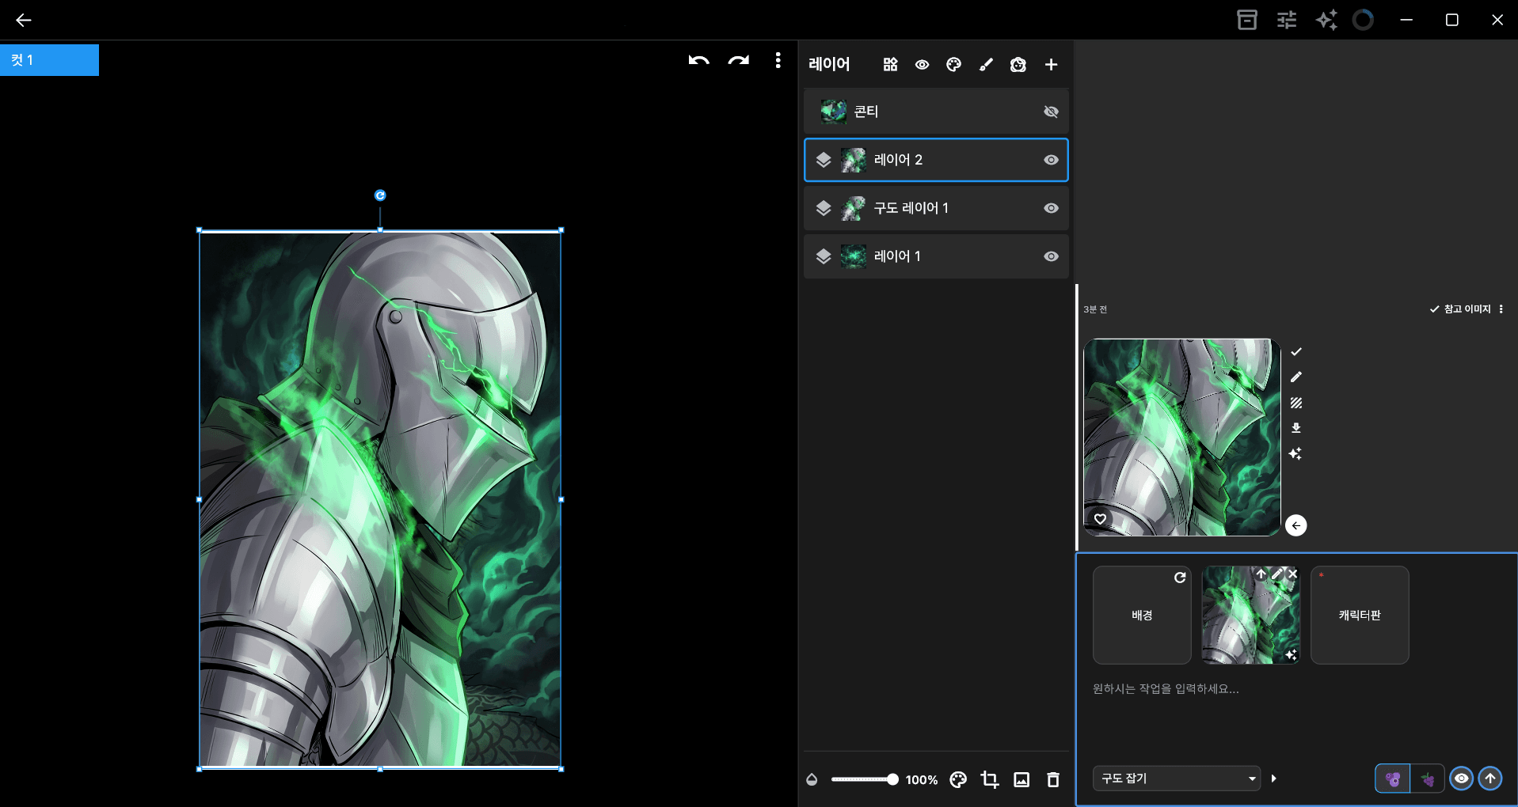Click the rotate handle above canvas image
1518x807 pixels.
[380, 195]
